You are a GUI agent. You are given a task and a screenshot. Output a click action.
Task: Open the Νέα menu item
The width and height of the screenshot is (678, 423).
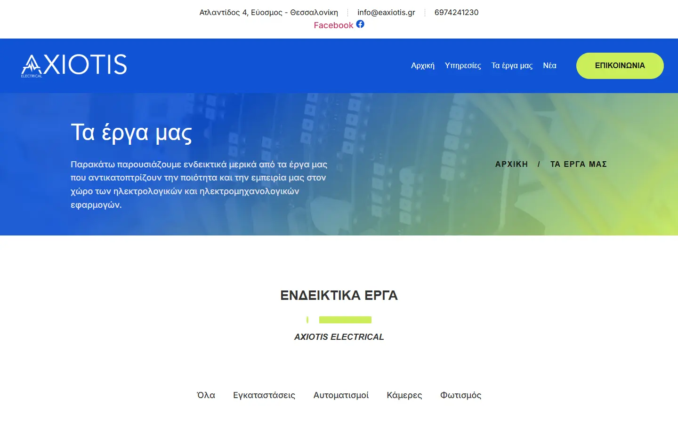(549, 66)
